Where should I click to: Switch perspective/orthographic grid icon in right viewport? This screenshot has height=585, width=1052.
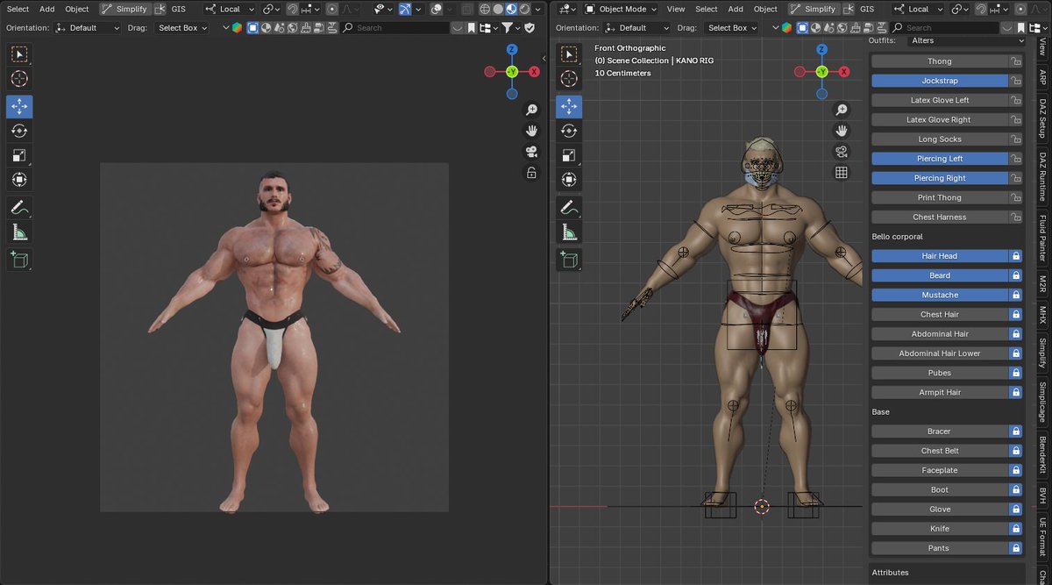click(x=842, y=173)
